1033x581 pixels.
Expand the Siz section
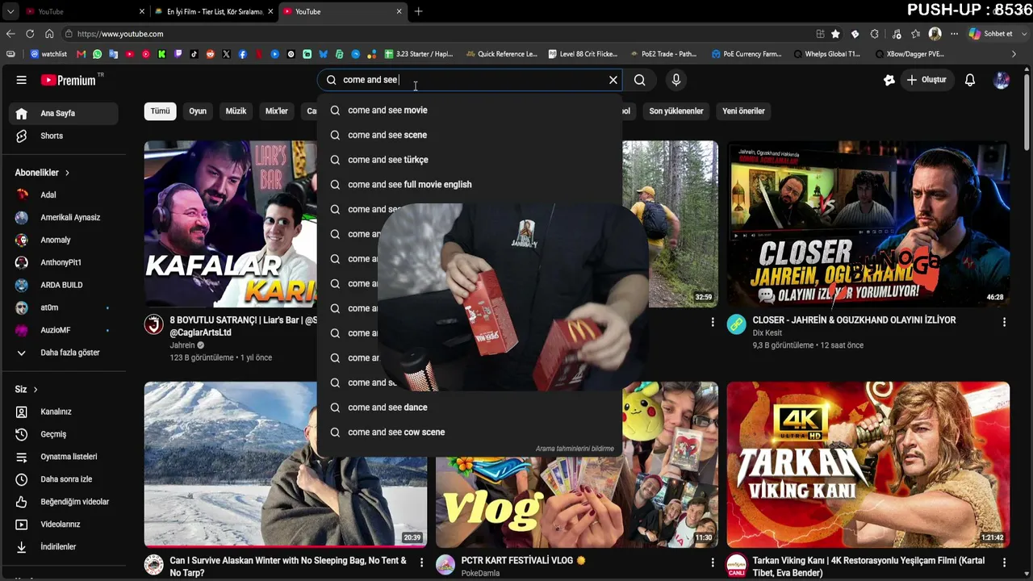[27, 390]
